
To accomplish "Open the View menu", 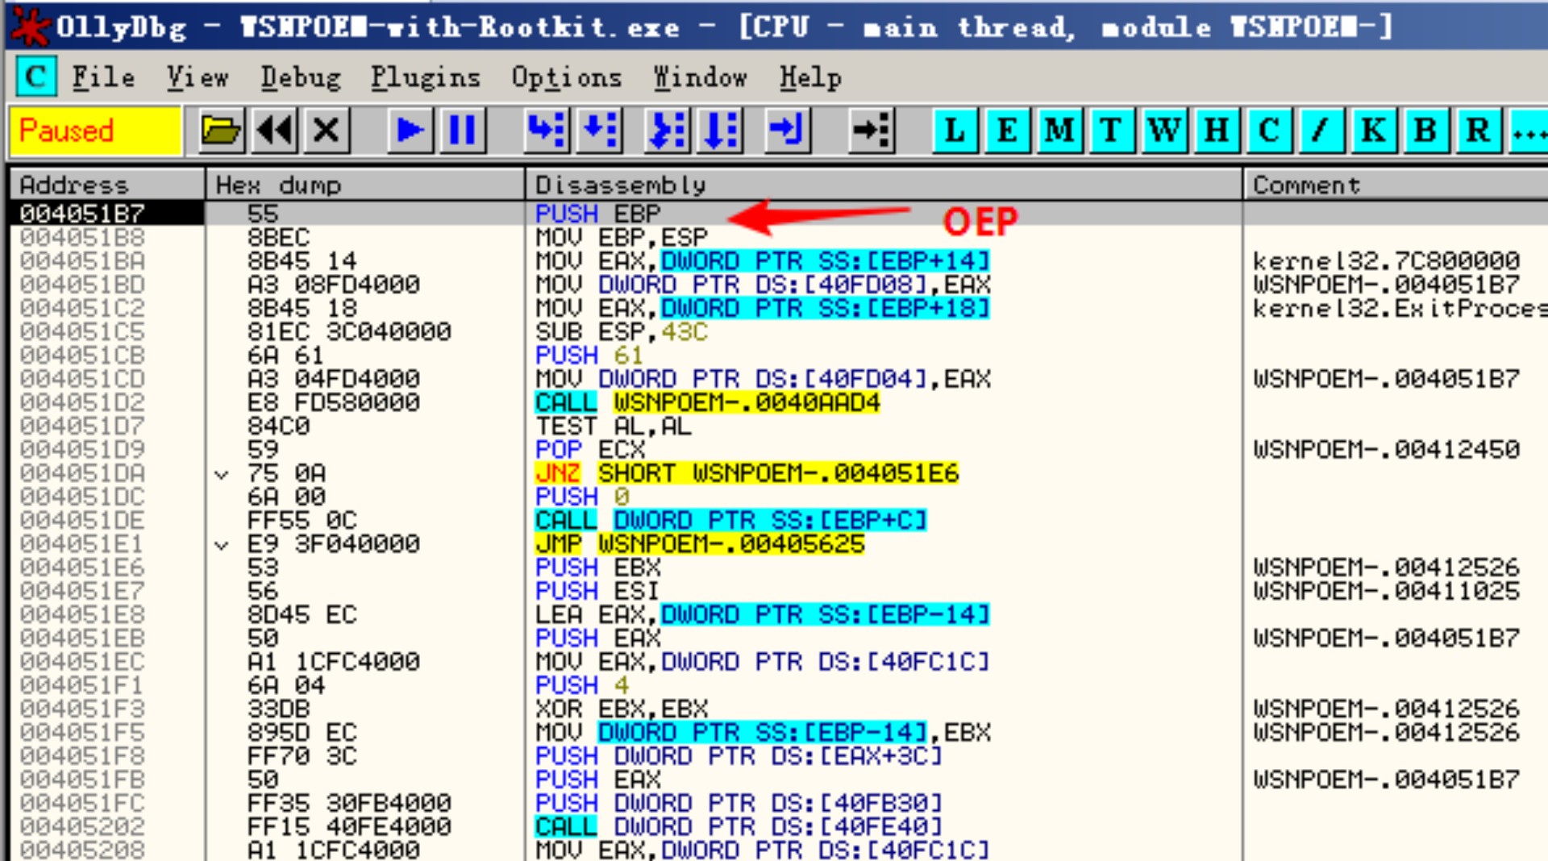I will click(x=198, y=77).
